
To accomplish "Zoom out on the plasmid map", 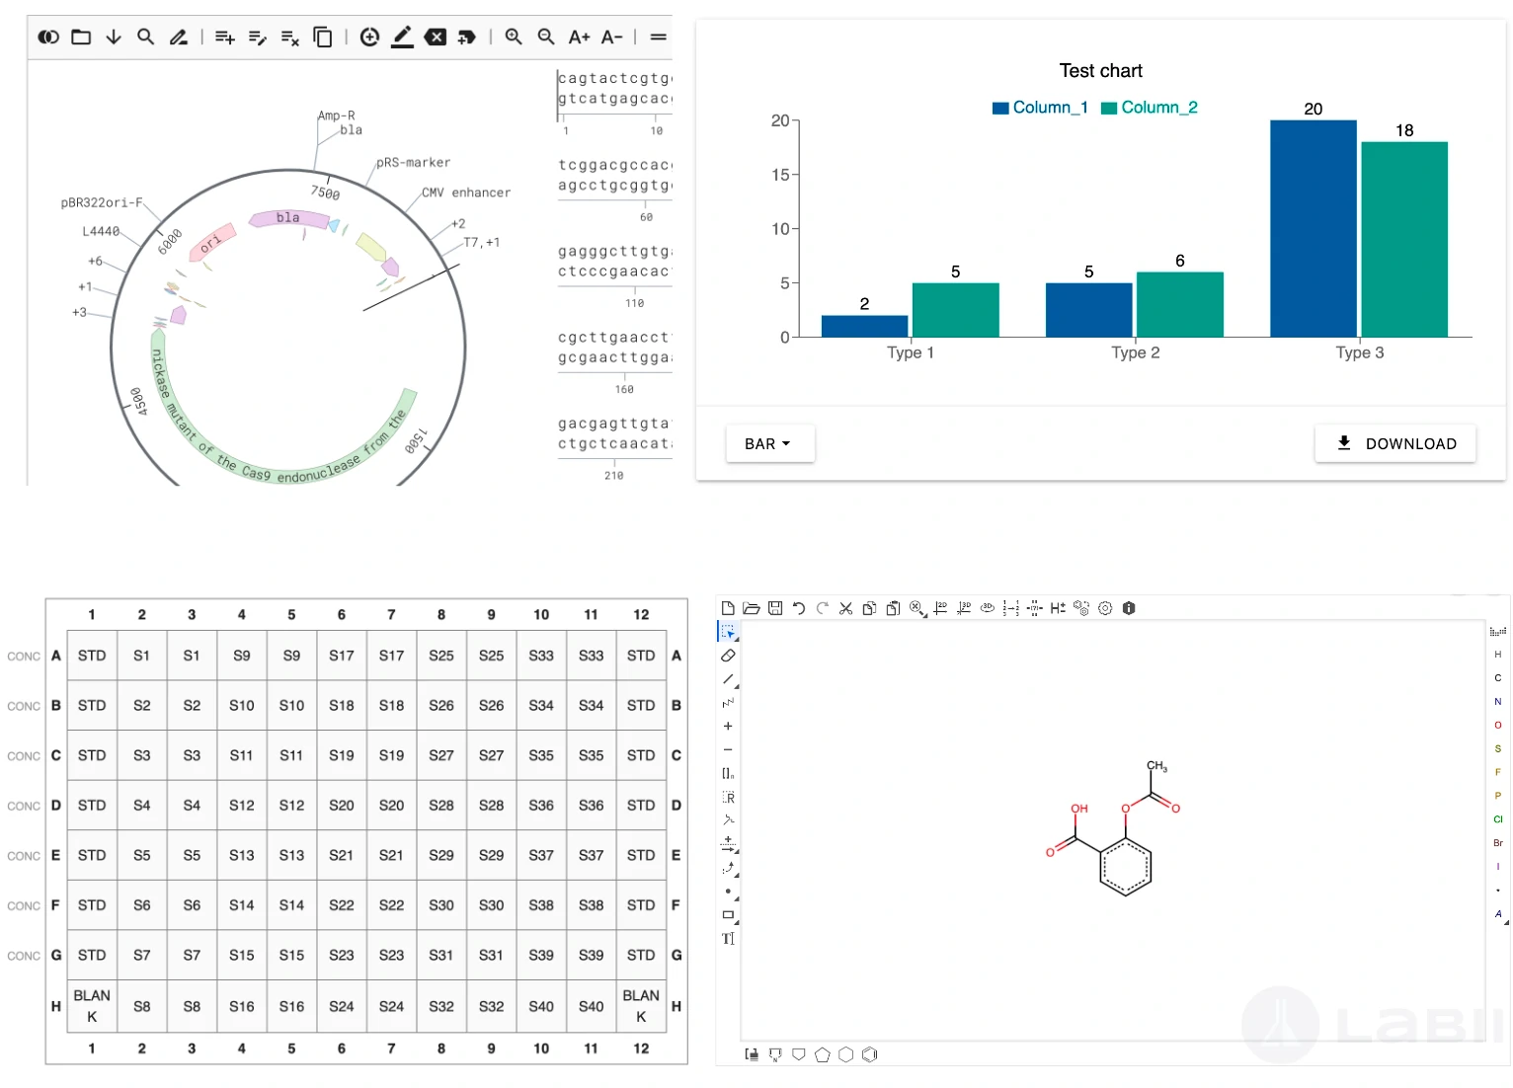I will click(546, 38).
